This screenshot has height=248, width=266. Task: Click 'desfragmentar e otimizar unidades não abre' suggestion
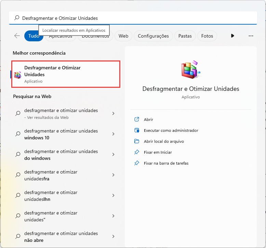click(61, 237)
